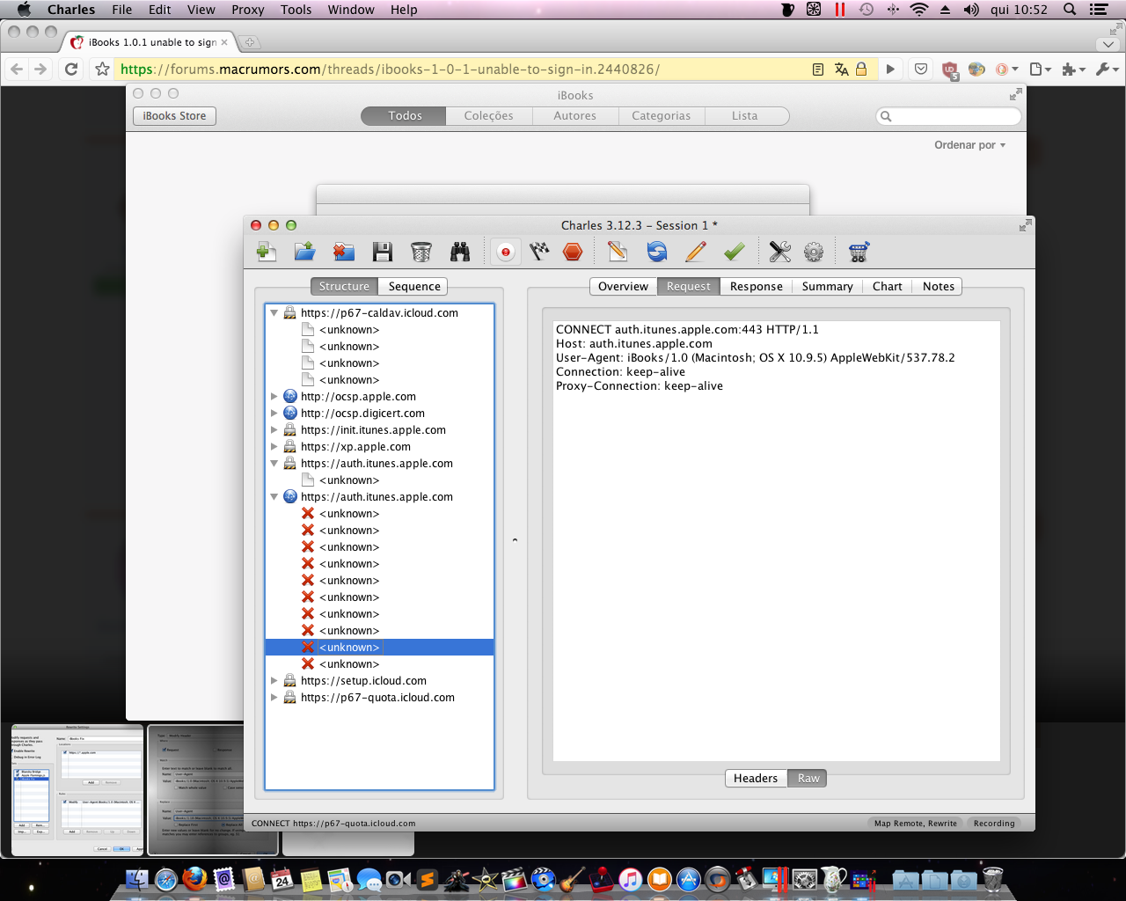Save the session with the floppy disk icon
Image resolution: width=1126 pixels, height=901 pixels.
click(x=383, y=252)
